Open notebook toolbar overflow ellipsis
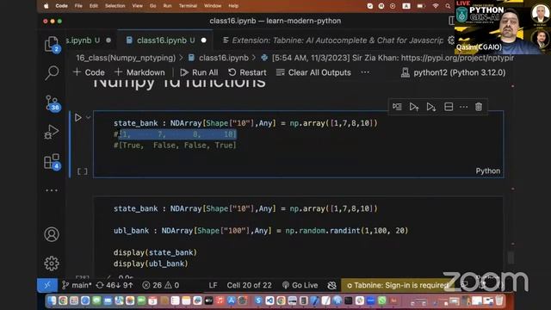The width and height of the screenshot is (551, 310). [365, 72]
